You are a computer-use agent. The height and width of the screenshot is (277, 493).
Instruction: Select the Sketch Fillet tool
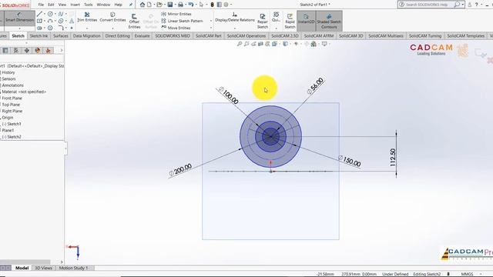click(x=61, y=28)
